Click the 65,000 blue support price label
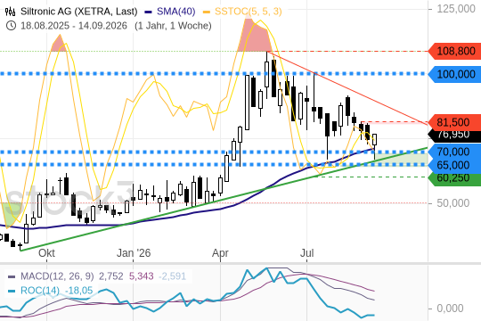The height and width of the screenshot is (321, 481). click(x=455, y=165)
